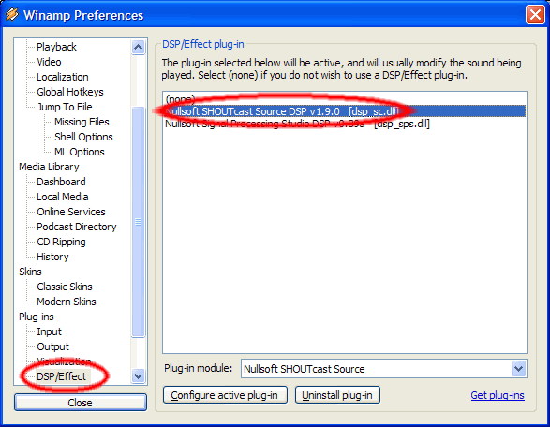Close the Winamp Preferences window with X
Screen dimensions: 550x427
pos(535,15)
